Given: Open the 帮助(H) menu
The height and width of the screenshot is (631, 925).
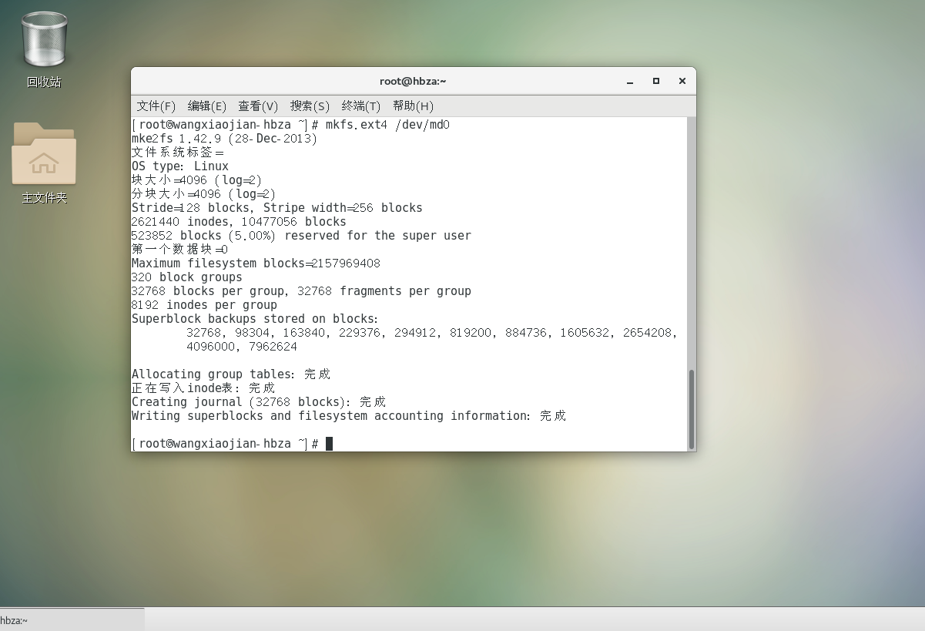Looking at the screenshot, I should click(x=413, y=106).
